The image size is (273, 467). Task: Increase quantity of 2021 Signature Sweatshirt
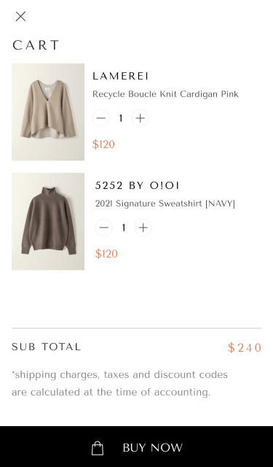point(143,228)
